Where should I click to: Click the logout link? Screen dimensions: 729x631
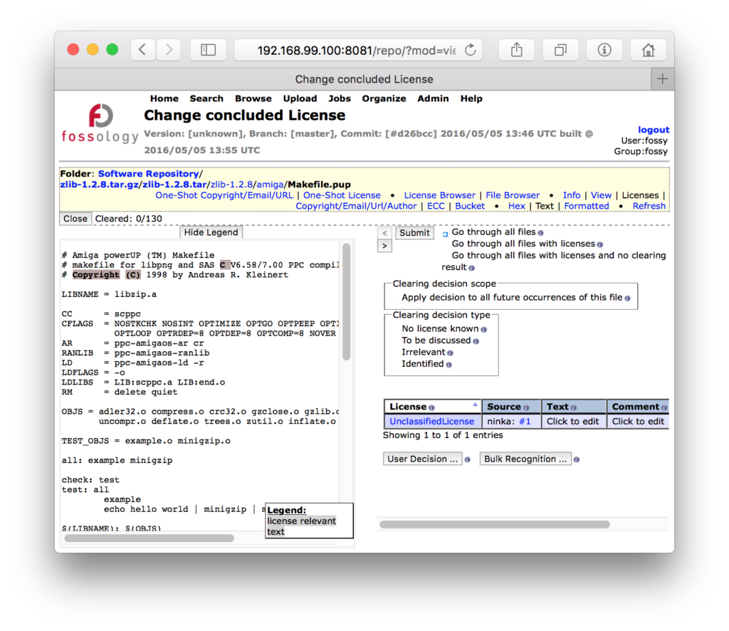tap(654, 130)
